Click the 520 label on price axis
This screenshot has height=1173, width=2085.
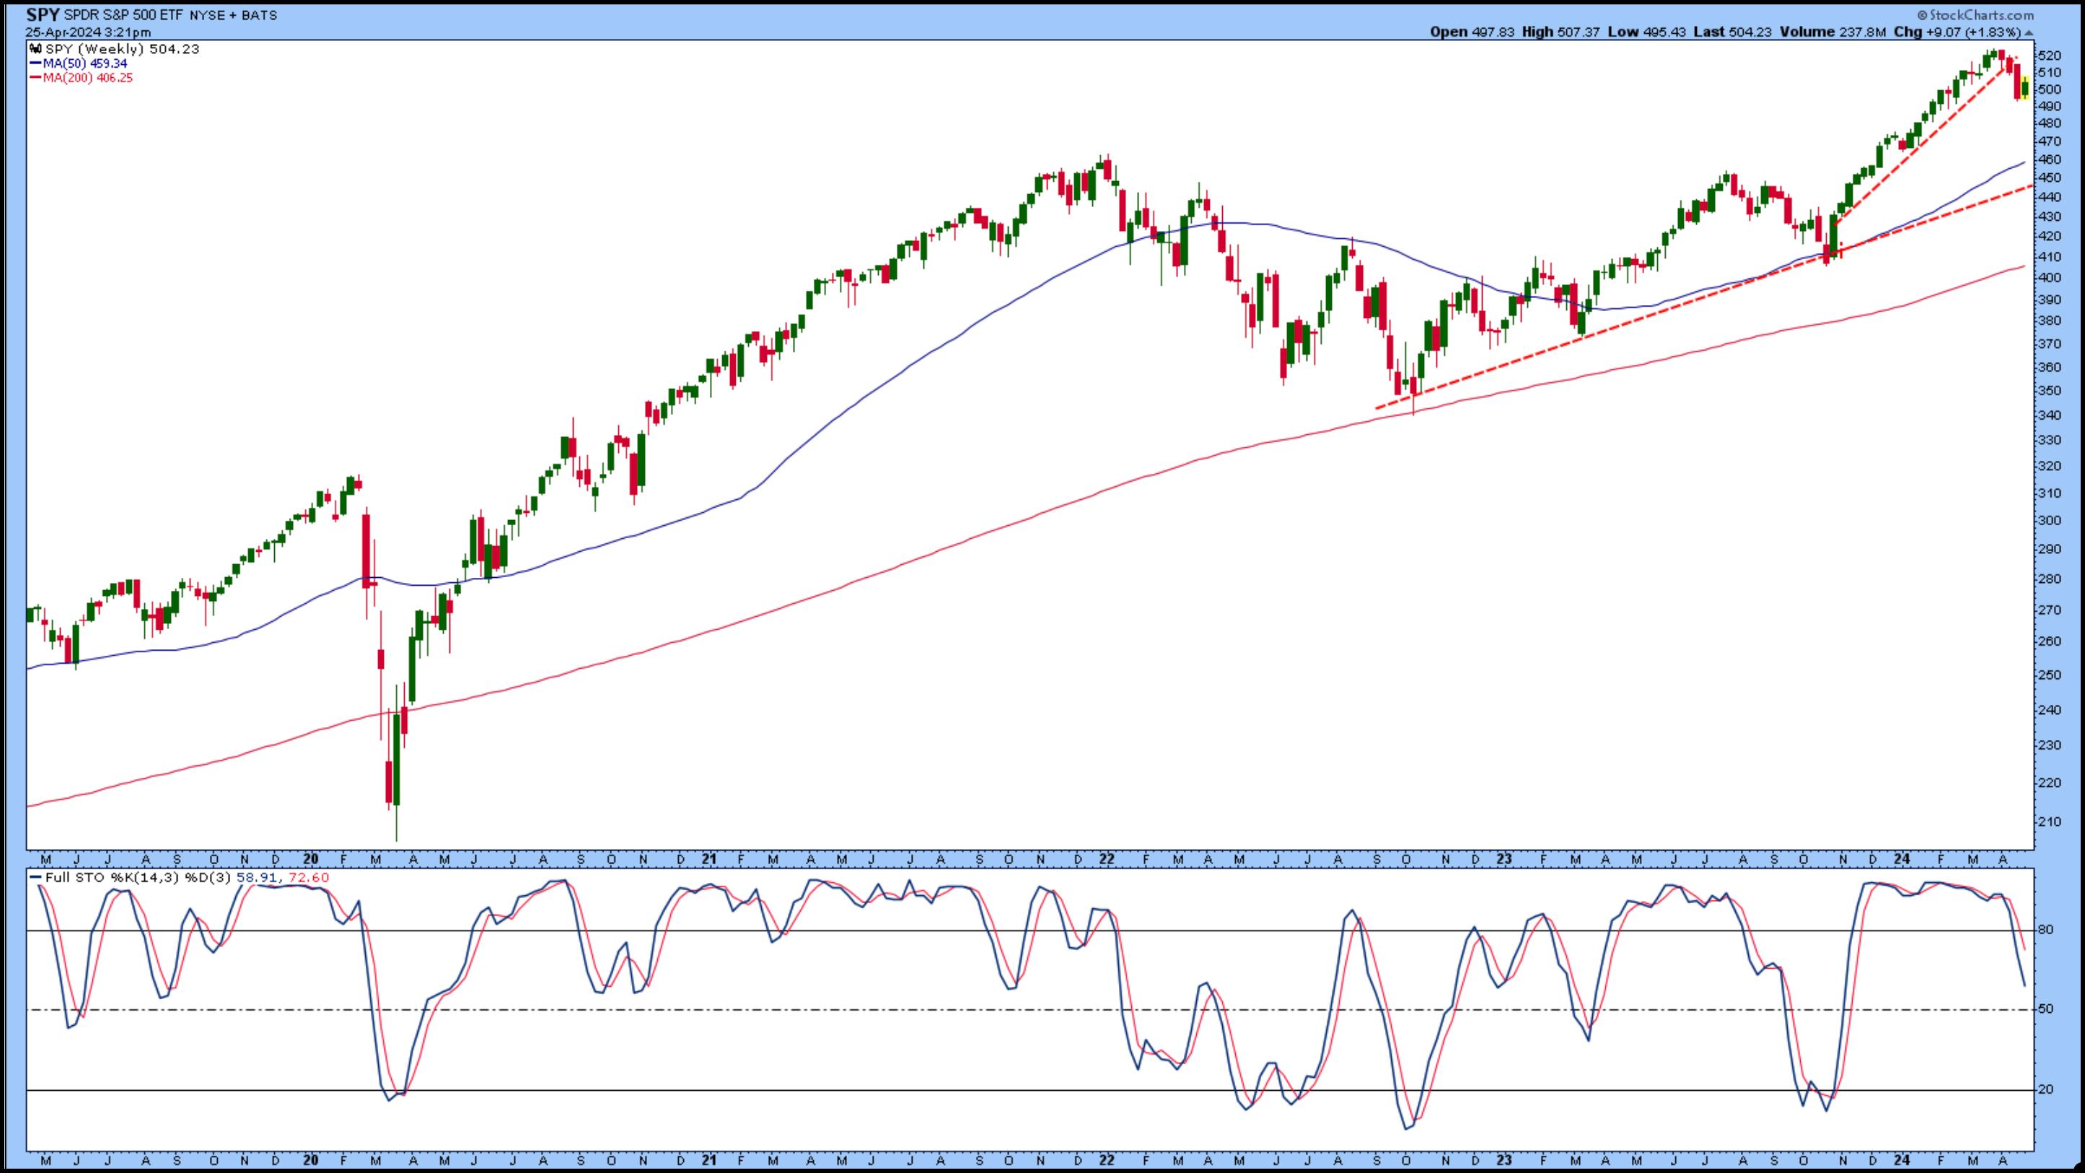coord(2050,56)
